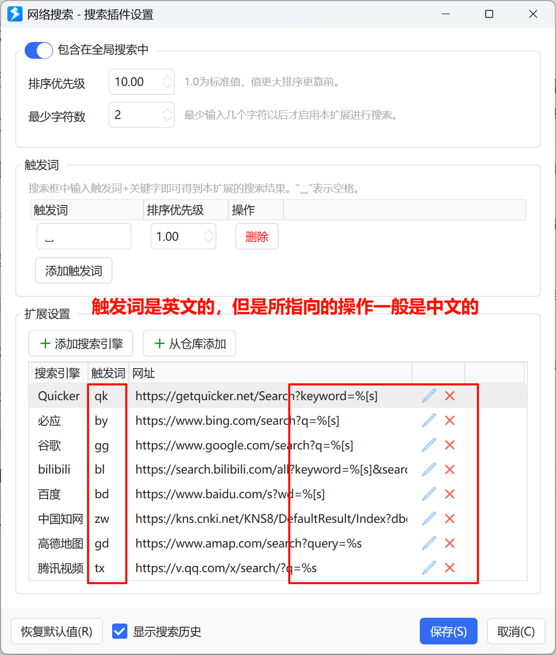Image resolution: width=556 pixels, height=655 pixels.
Task: Select the 百度 search engine name
Action: [50, 494]
